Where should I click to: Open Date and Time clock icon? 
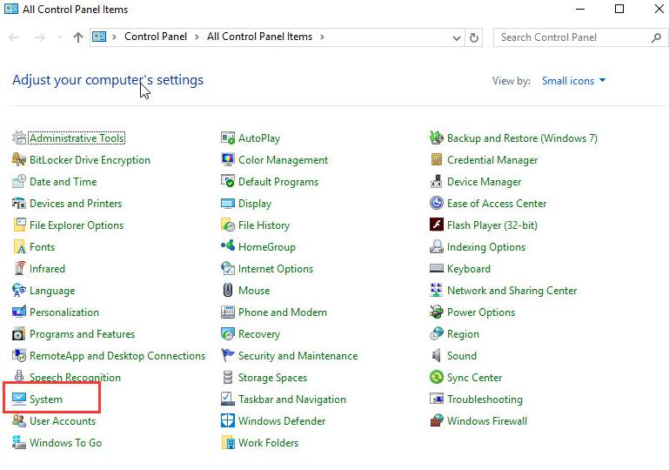tap(19, 181)
